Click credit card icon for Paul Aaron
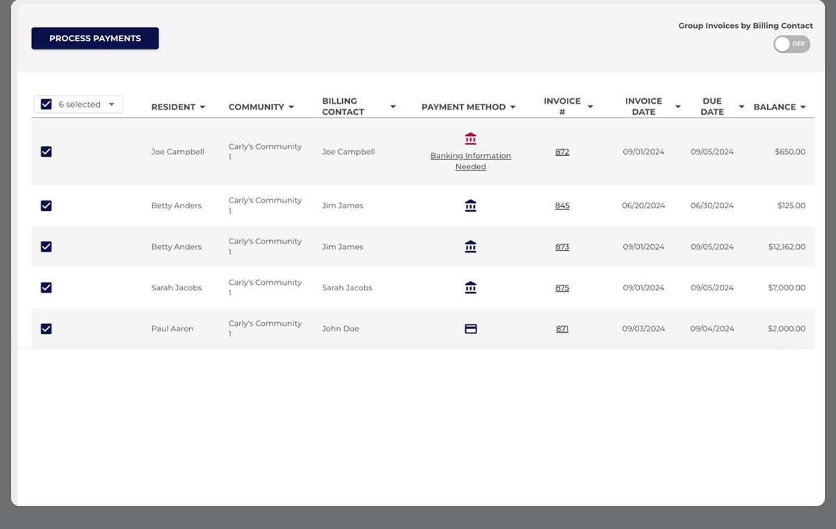The image size is (836, 529). 471,329
